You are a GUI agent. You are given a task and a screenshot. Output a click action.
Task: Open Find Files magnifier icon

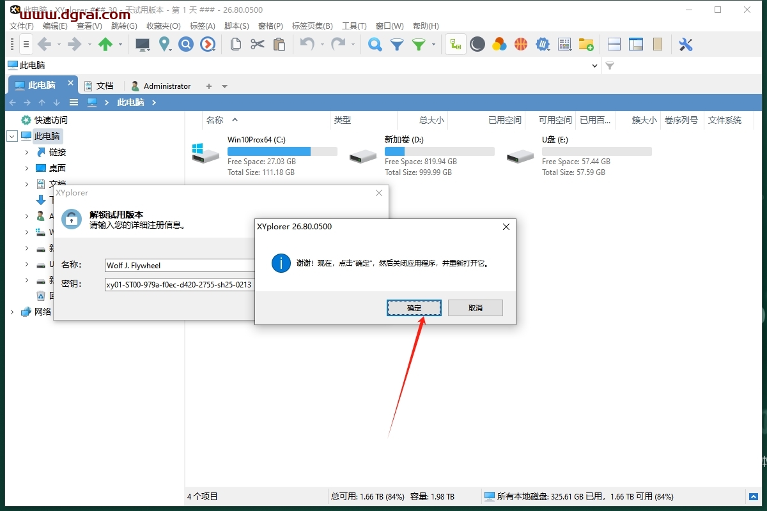click(375, 44)
